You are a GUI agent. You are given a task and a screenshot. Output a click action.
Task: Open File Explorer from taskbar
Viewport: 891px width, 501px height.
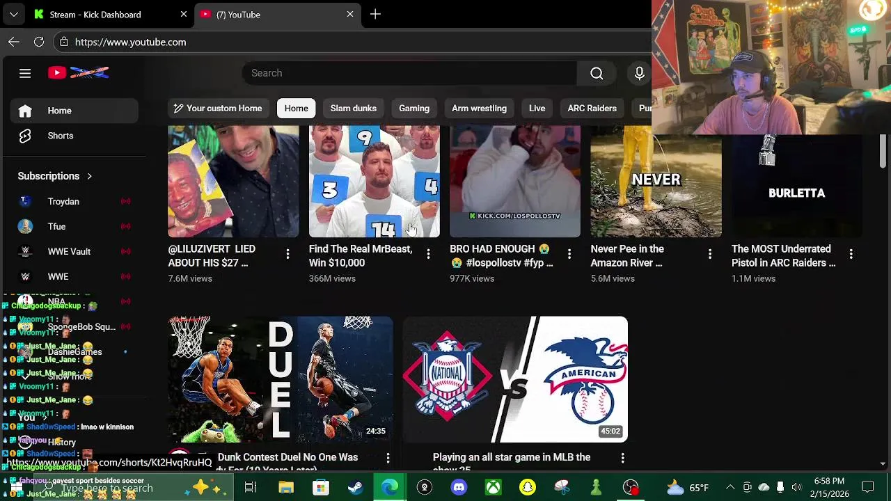point(286,488)
